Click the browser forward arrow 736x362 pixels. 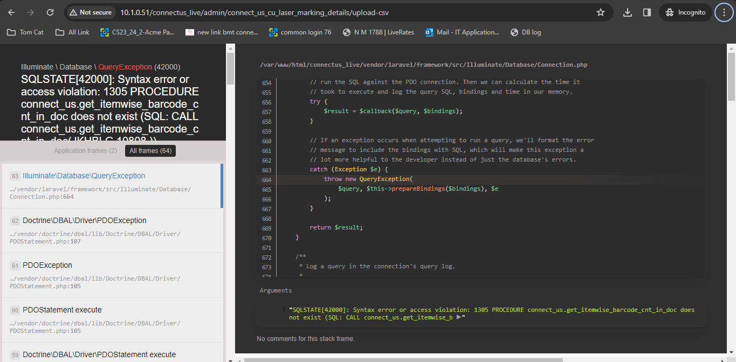pyautogui.click(x=31, y=12)
